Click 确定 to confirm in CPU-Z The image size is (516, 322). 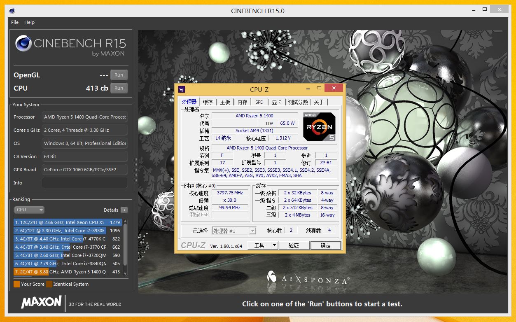point(325,245)
